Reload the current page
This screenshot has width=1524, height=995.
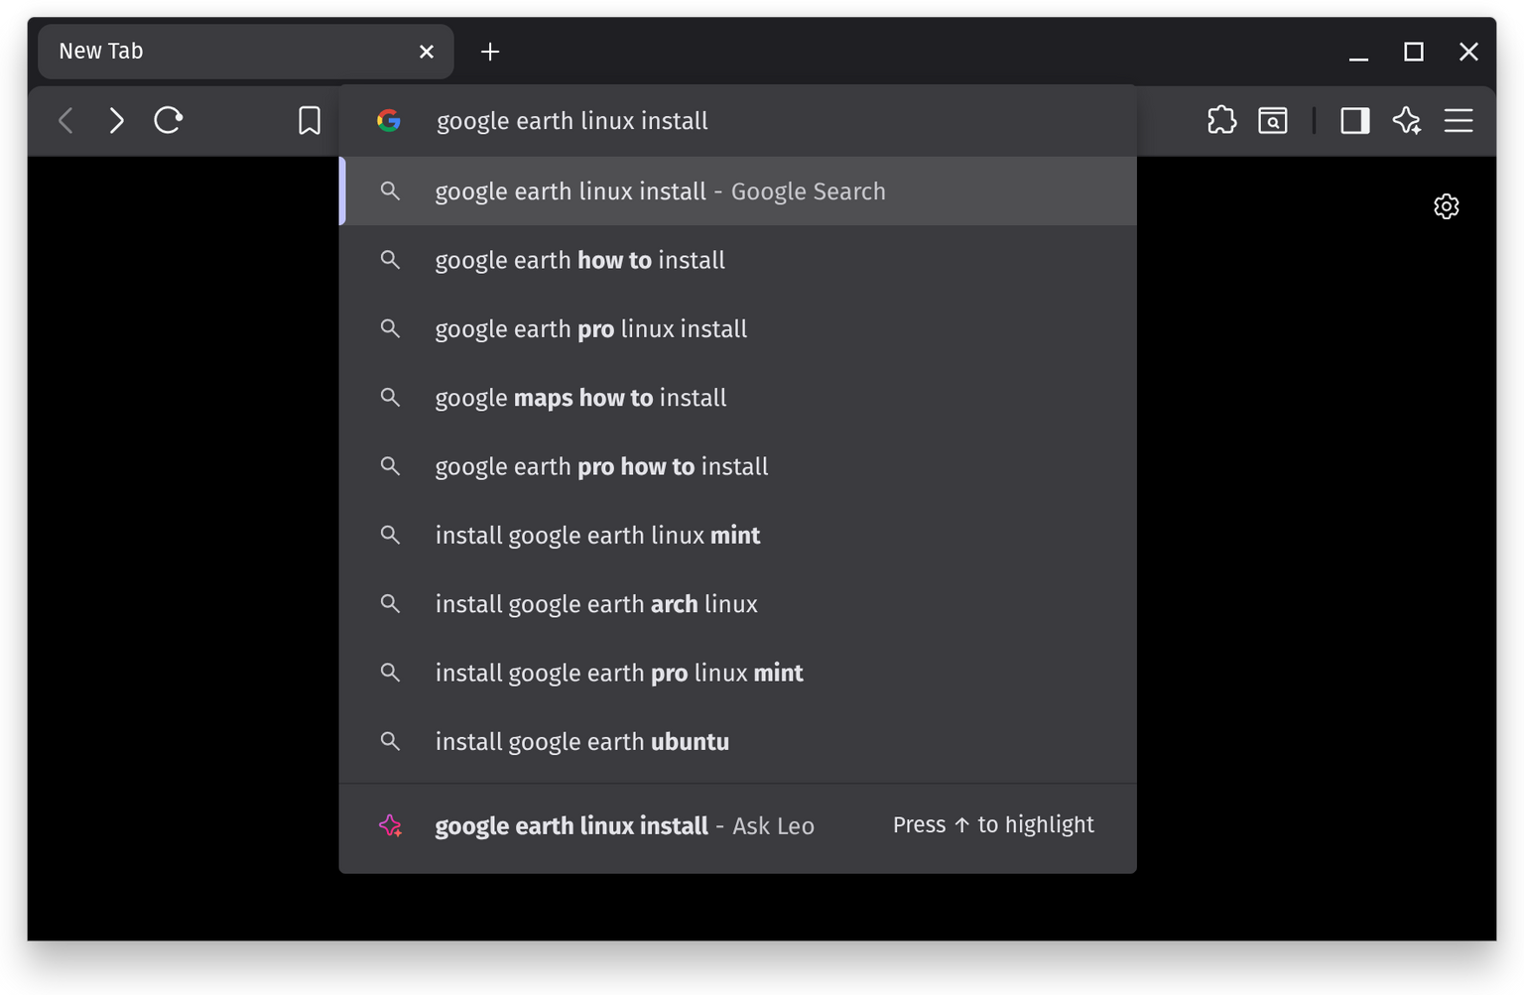(168, 120)
